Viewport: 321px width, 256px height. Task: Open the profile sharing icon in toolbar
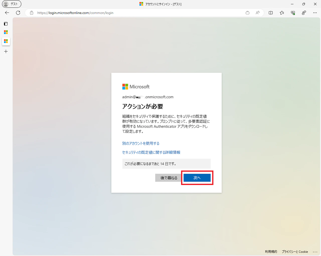pos(304,13)
